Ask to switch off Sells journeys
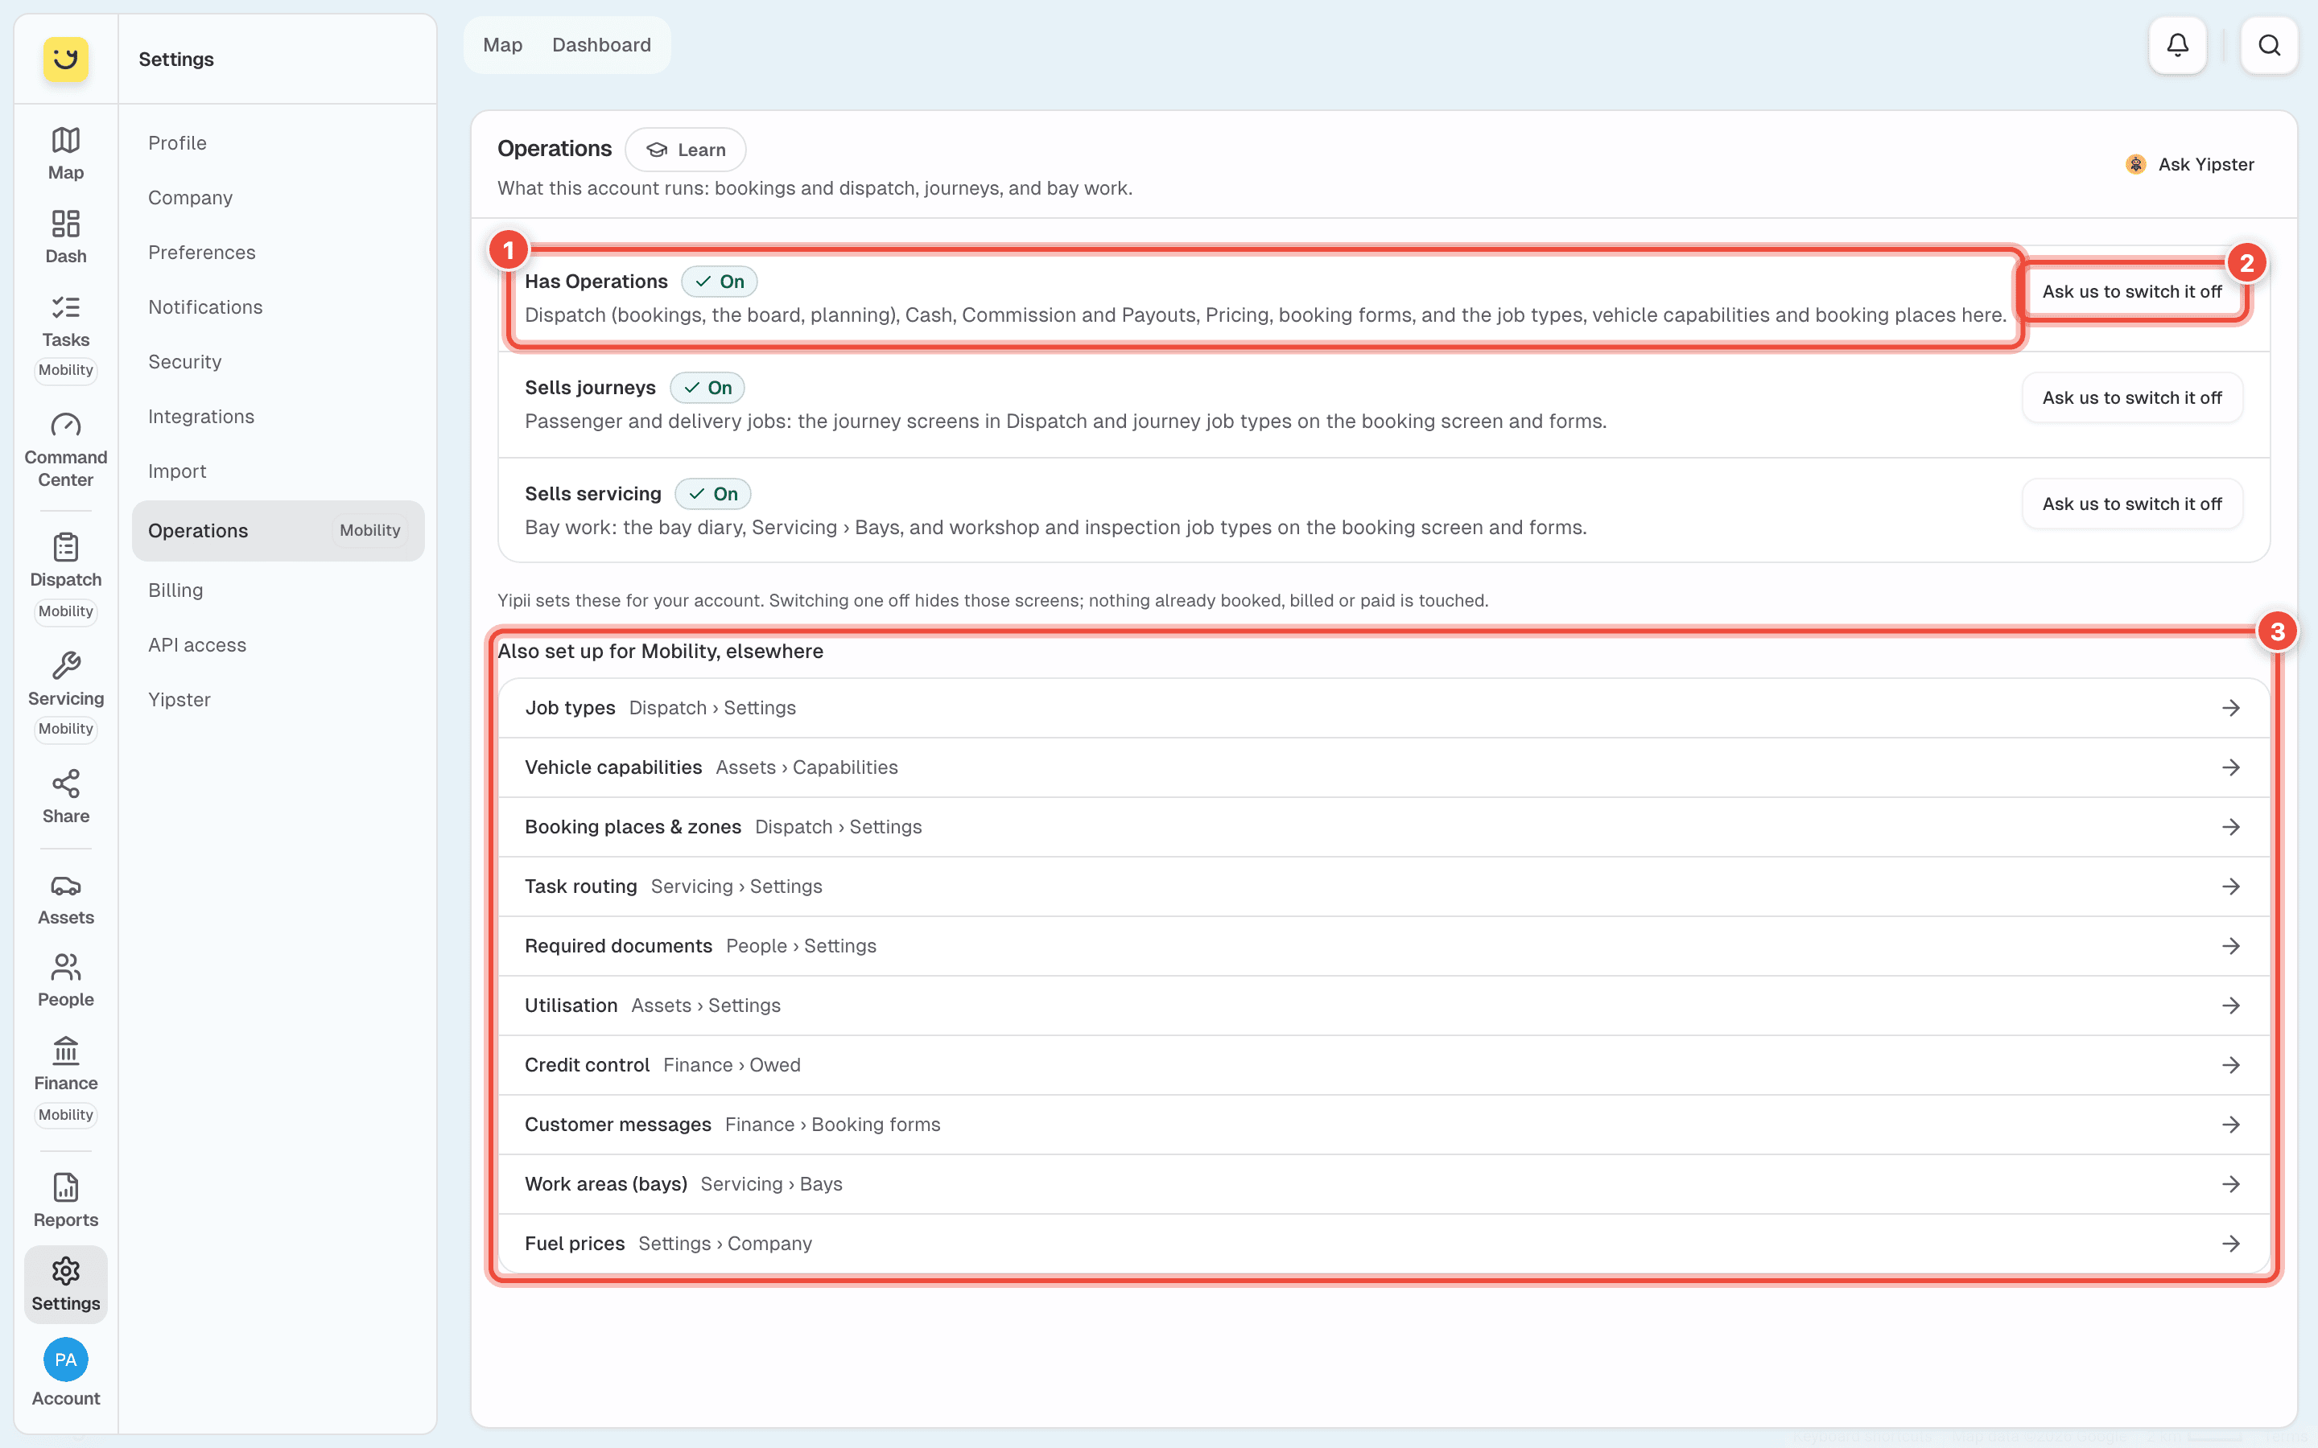Screen dimensions: 2318x1448 (x=2131, y=397)
